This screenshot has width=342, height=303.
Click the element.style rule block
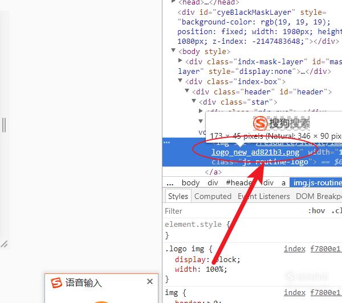(252, 230)
